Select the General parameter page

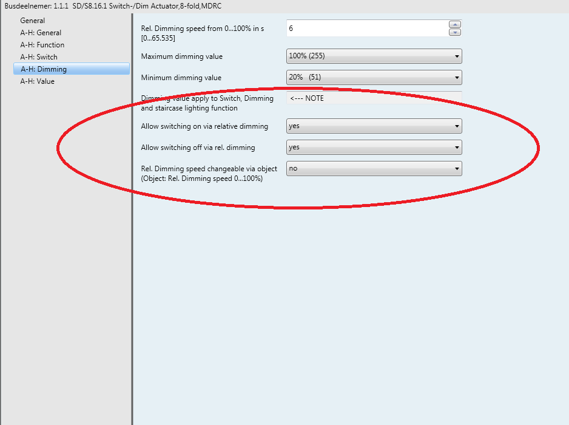pos(33,21)
